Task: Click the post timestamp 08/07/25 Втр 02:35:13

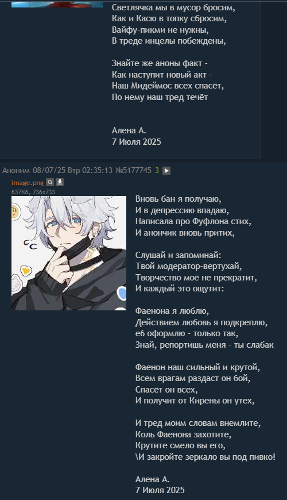Action: [x=73, y=170]
